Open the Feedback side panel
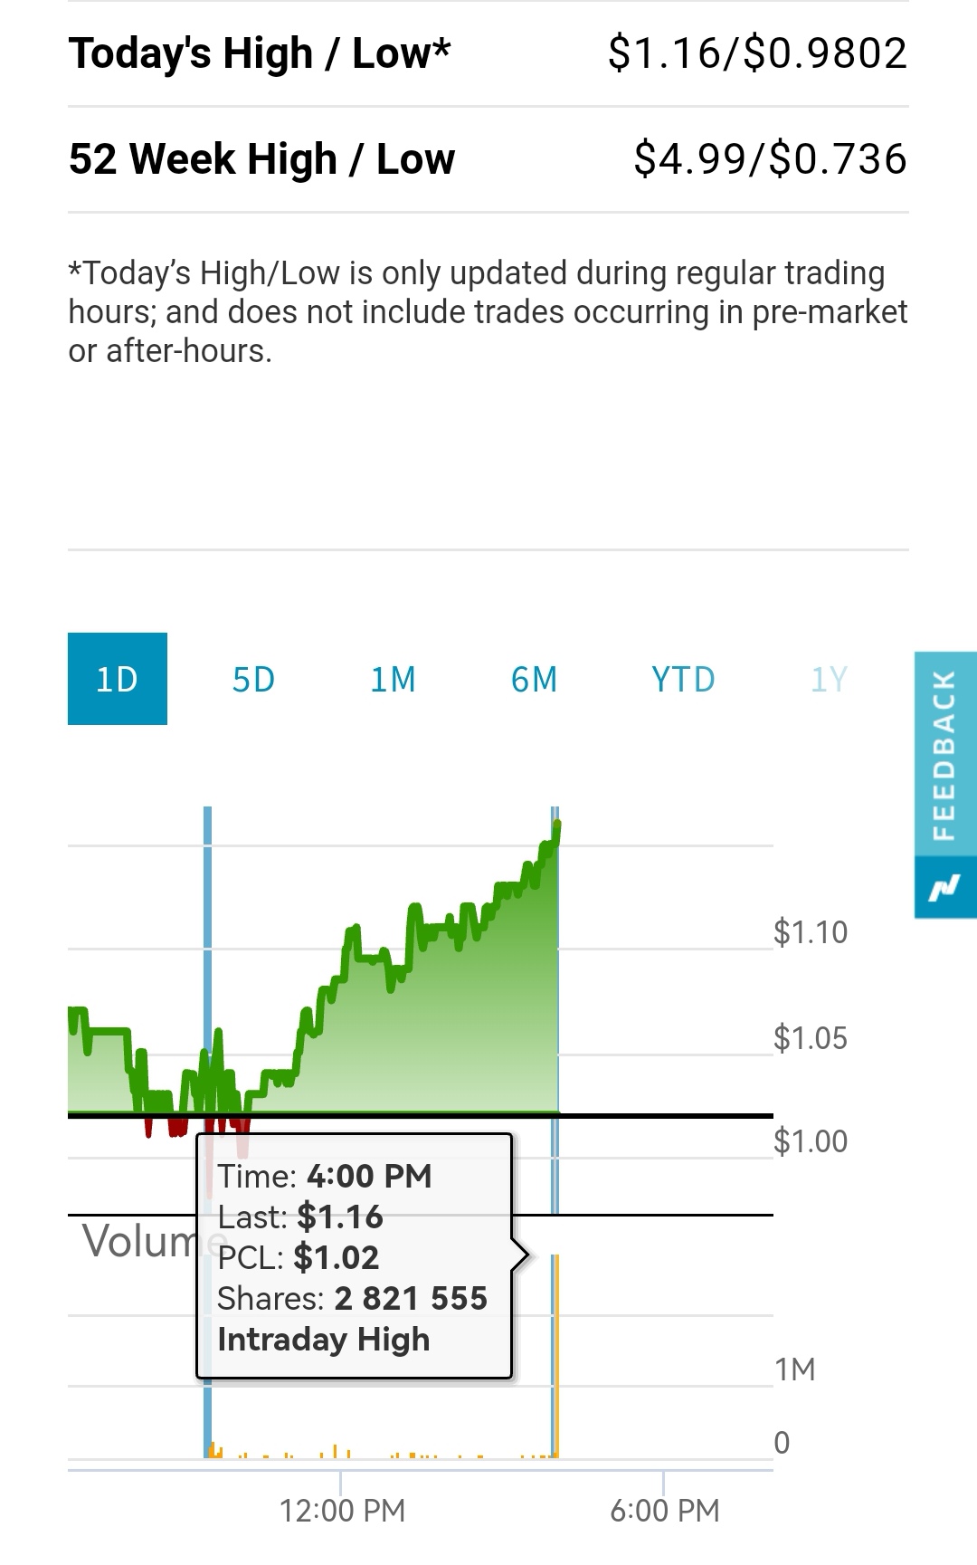The height and width of the screenshot is (1565, 977). click(944, 754)
